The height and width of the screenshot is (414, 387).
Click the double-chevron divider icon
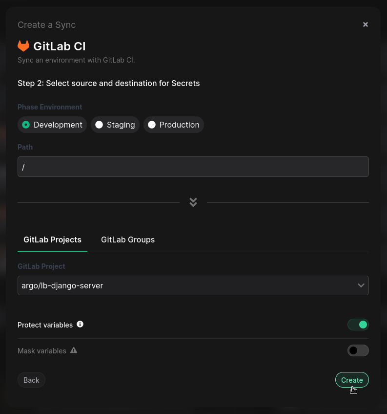(x=193, y=202)
